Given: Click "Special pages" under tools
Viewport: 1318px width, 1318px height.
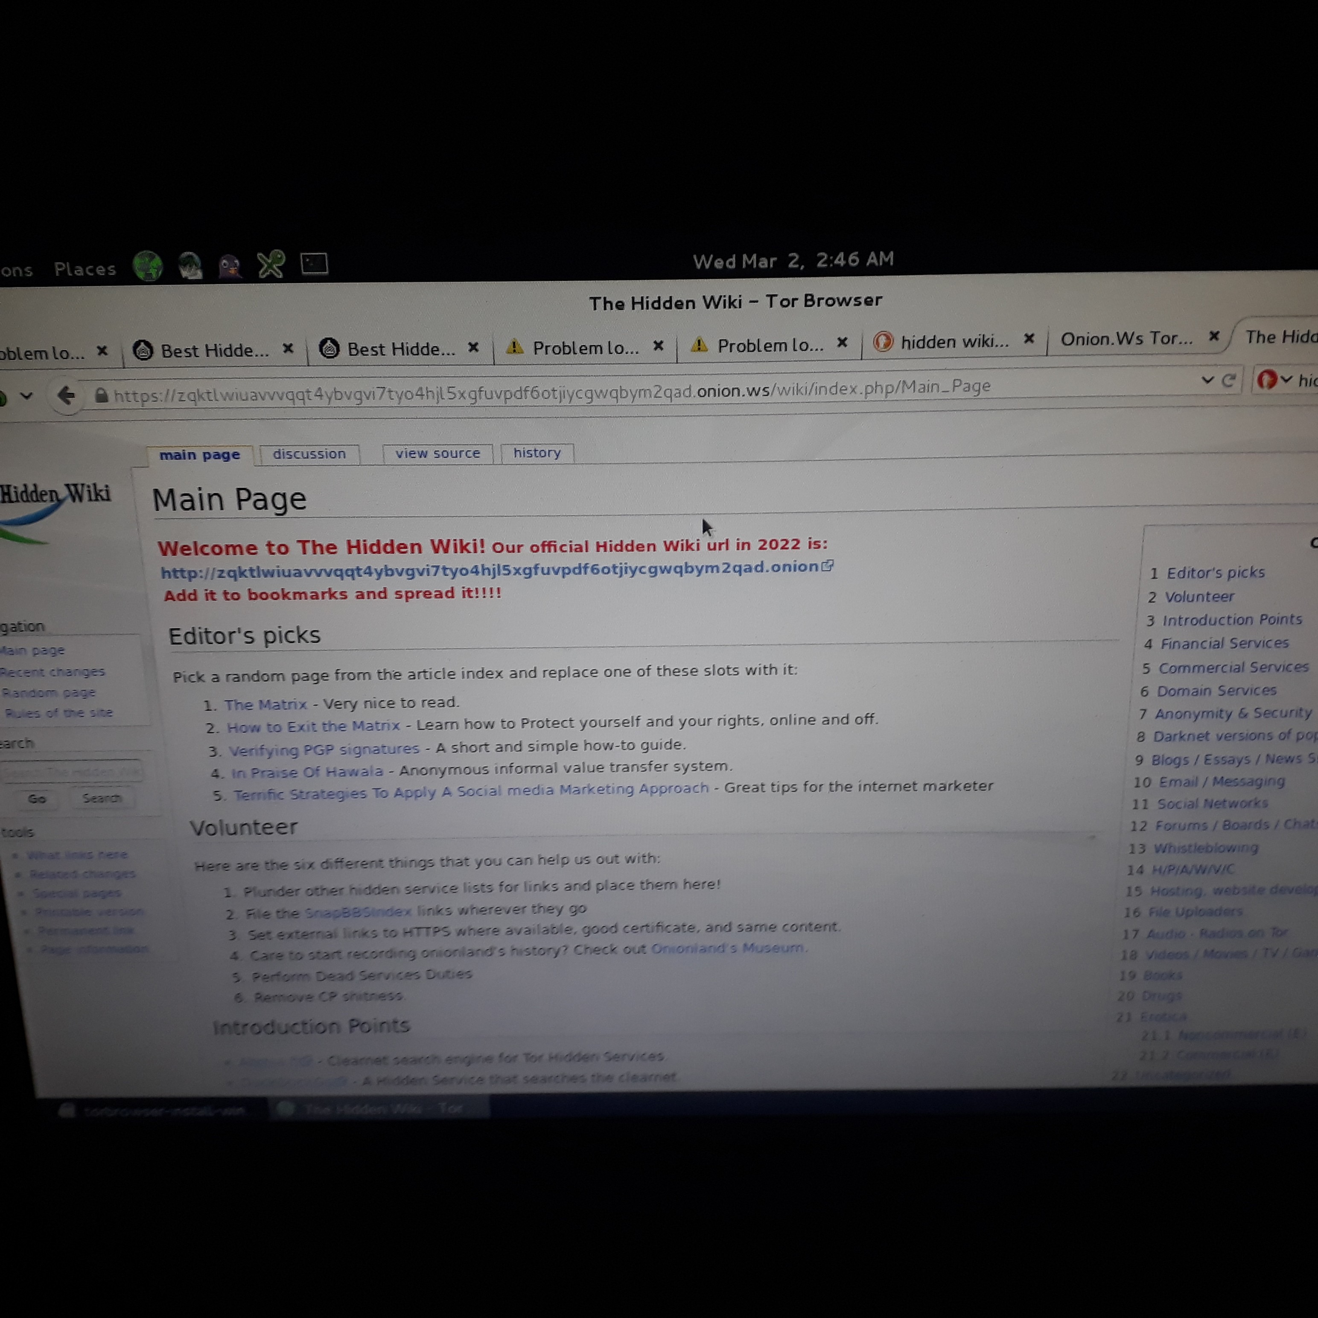Looking at the screenshot, I should 77,893.
